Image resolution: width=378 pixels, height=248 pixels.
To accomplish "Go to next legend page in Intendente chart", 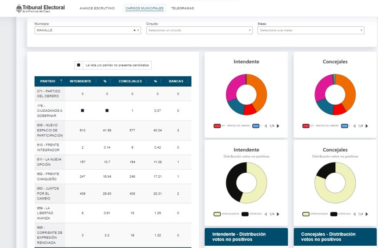I will click(x=278, y=126).
